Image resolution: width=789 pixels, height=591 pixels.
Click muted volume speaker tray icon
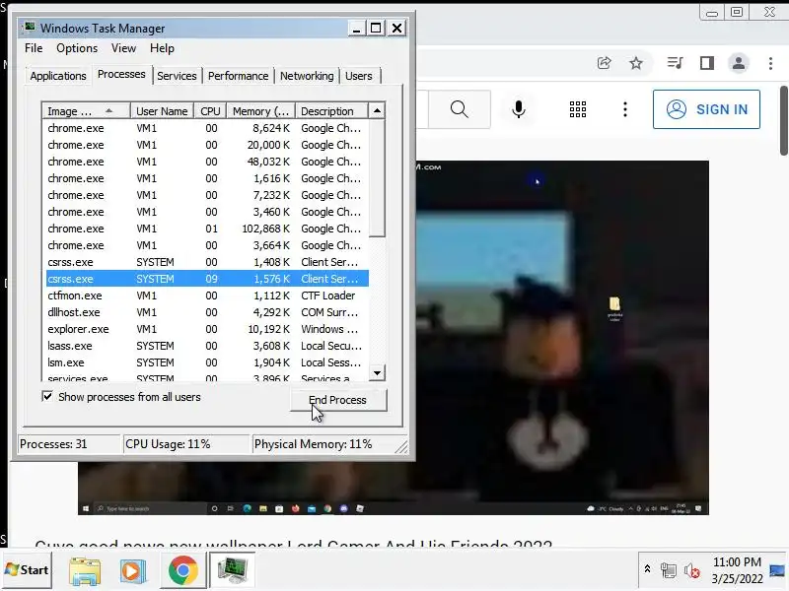tap(692, 570)
